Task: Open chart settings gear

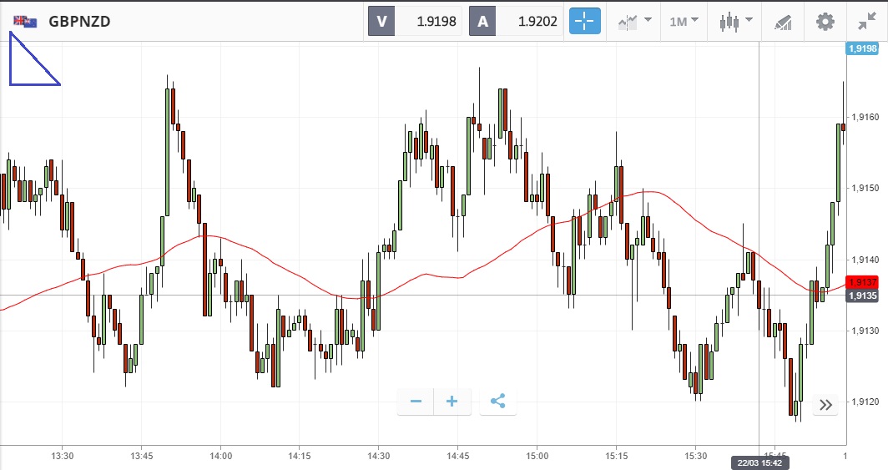Action: coord(825,21)
